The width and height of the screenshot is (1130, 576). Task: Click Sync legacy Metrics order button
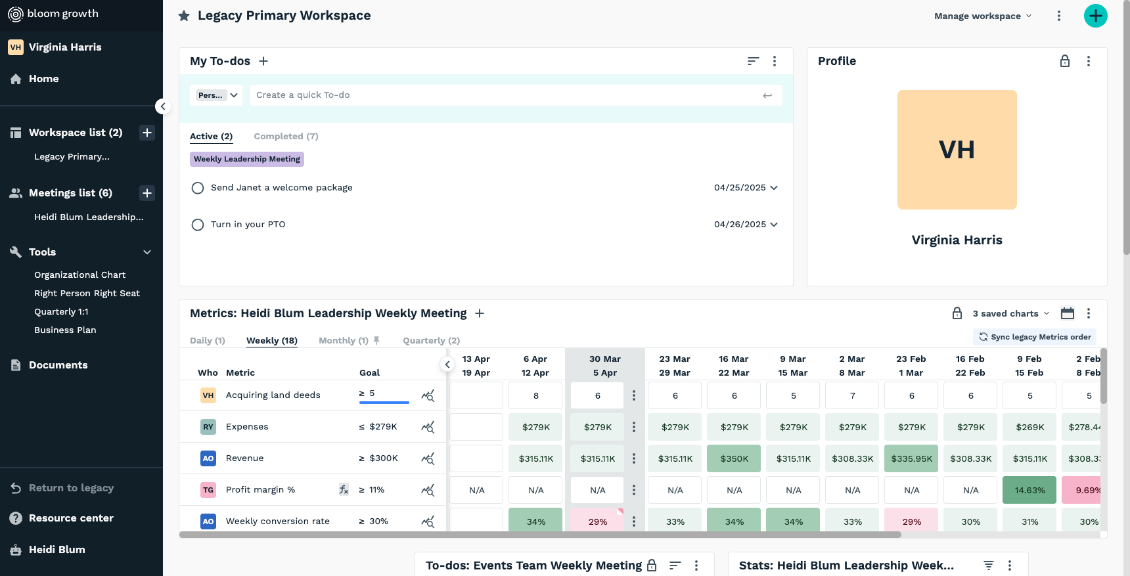point(1035,337)
